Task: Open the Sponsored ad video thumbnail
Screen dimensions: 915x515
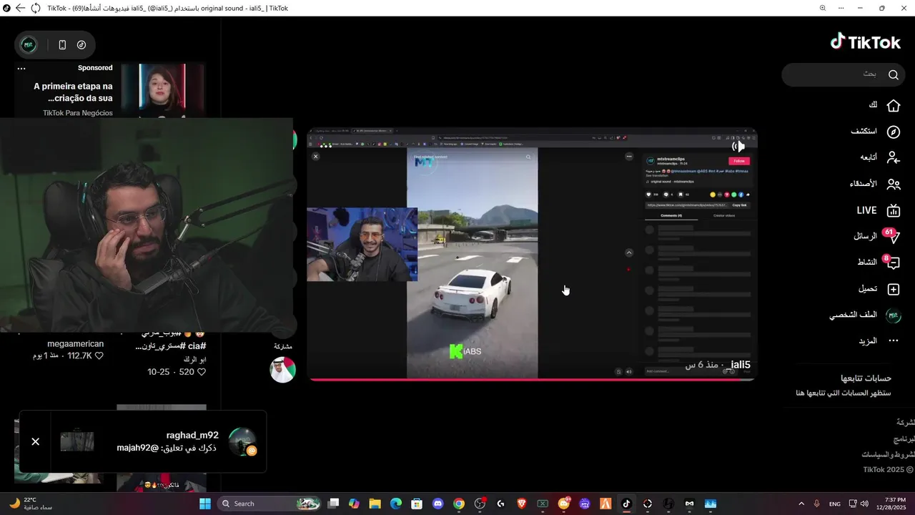Action: [x=163, y=91]
